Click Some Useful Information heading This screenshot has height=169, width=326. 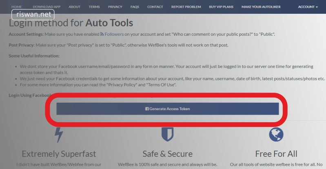pyautogui.click(x=34, y=56)
